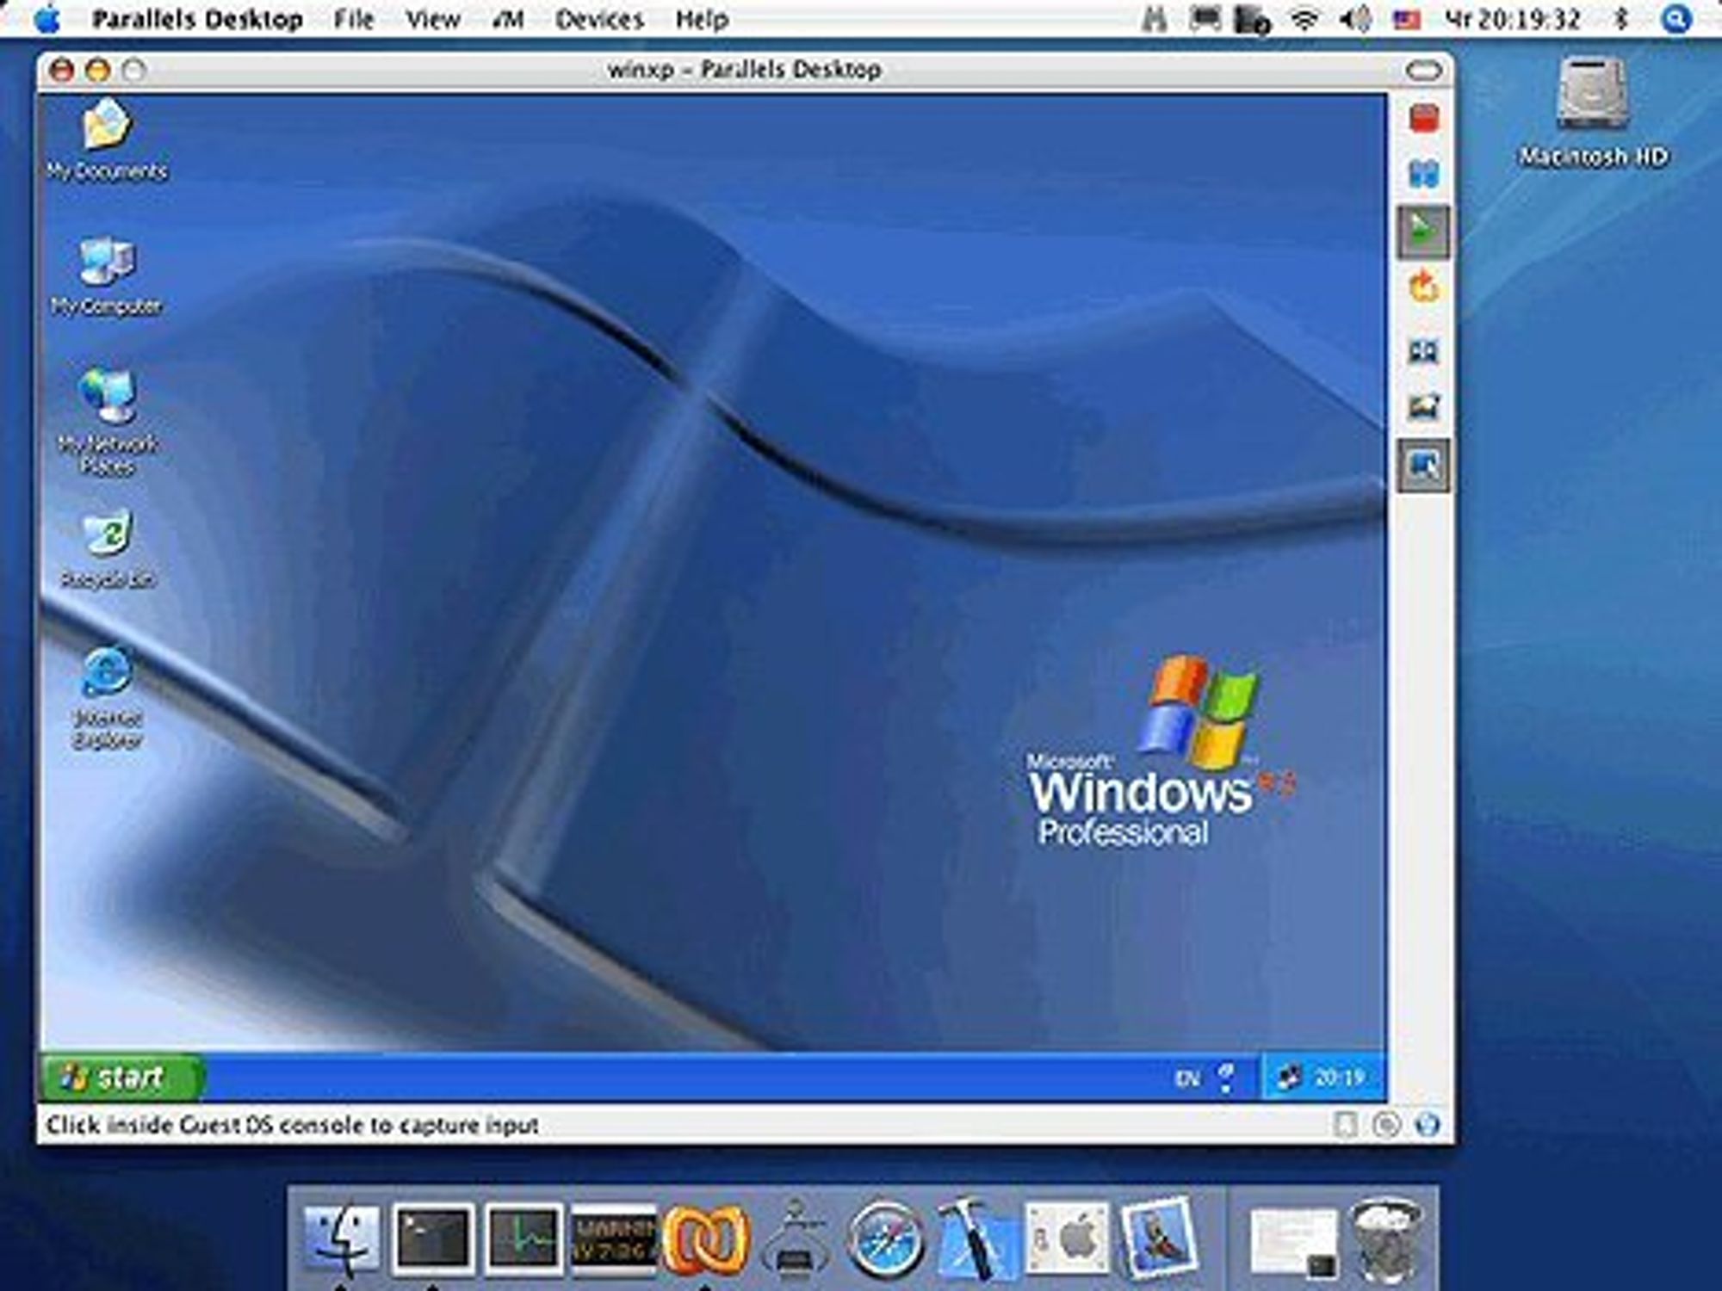Click the orange Reset VM icon
Viewport: 1722px width, 1291px height.
1424,287
